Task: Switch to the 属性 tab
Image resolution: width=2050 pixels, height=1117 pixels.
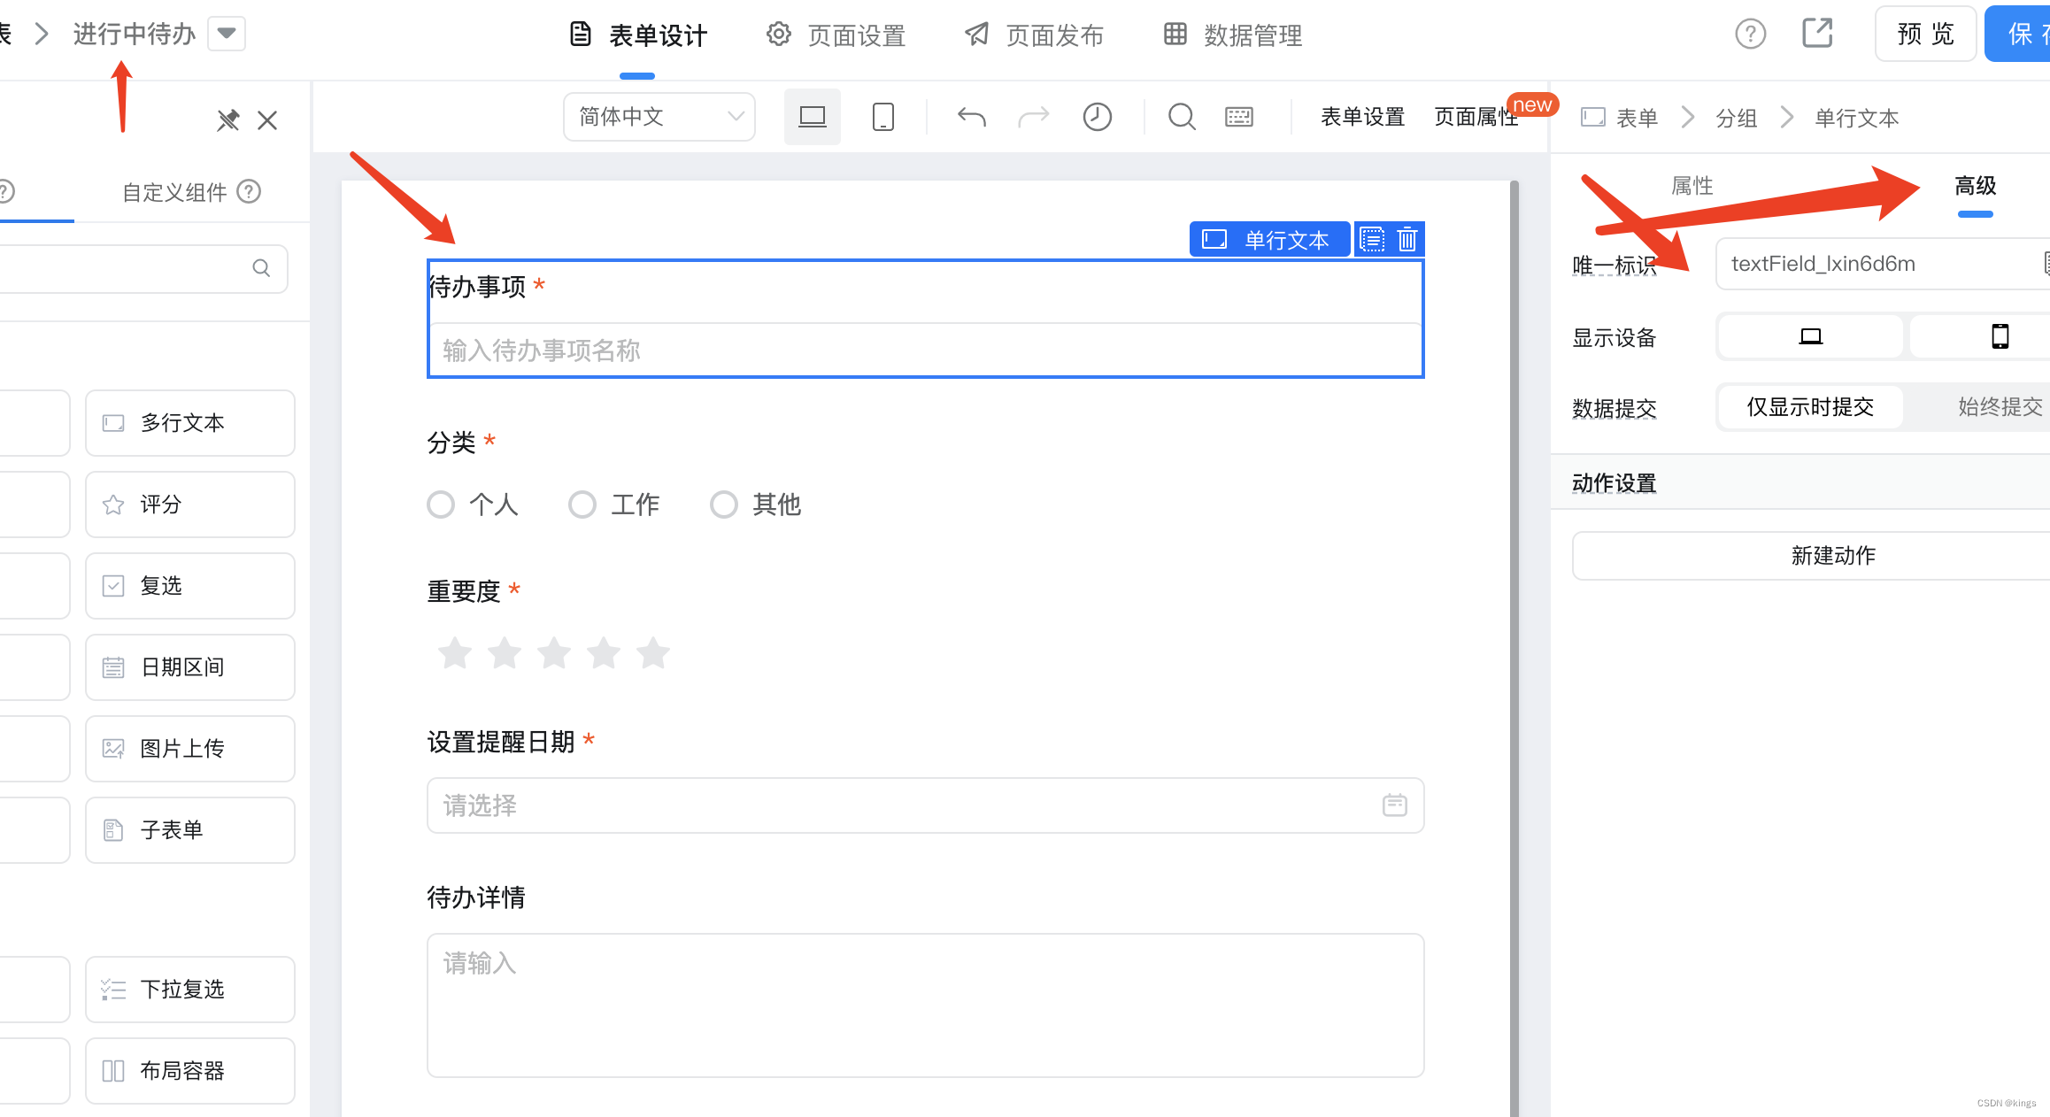Action: [1692, 186]
